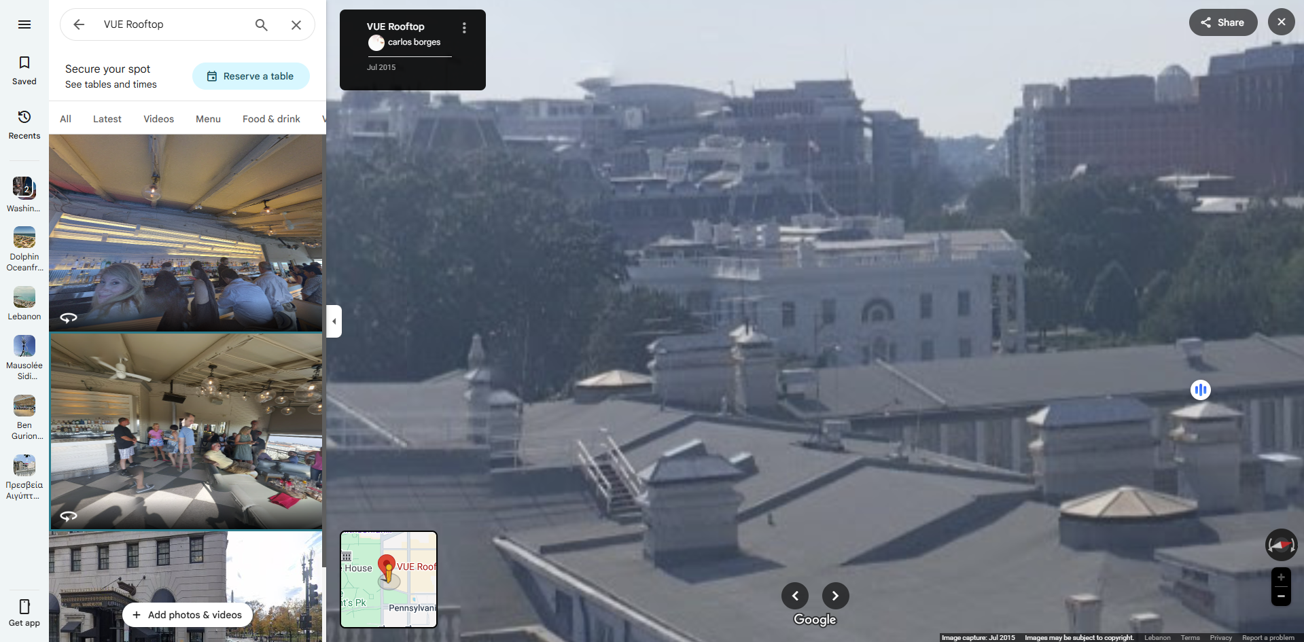
Task: Clear the VUE Rooftop search text
Action: click(296, 24)
